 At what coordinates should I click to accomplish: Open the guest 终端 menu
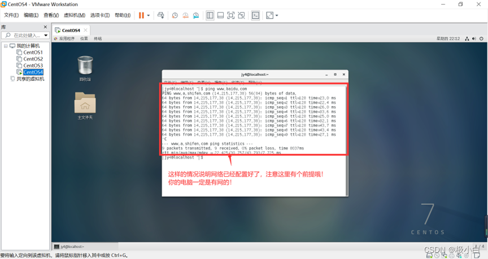click(x=98, y=38)
